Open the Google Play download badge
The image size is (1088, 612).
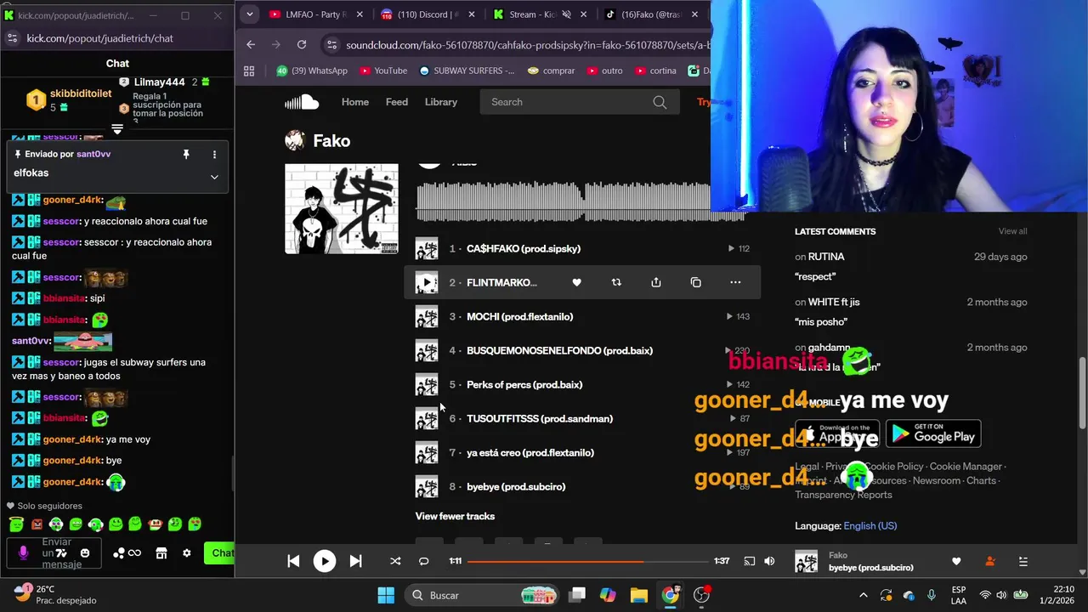[x=933, y=433]
